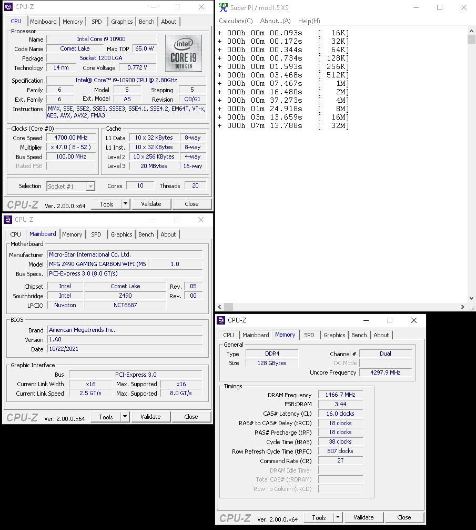Click Close button in CPU tab window

click(191, 204)
